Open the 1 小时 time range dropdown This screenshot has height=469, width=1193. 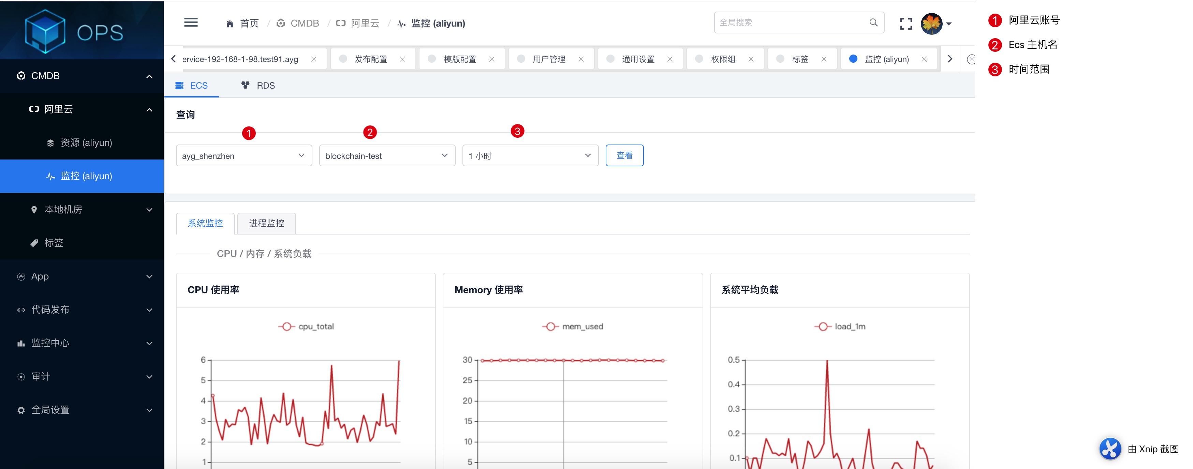coord(530,155)
